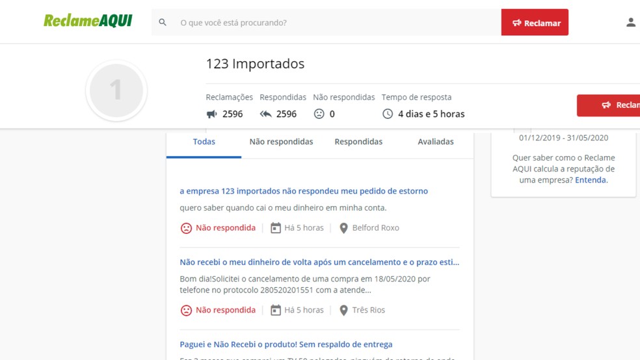The height and width of the screenshot is (360, 640).
Task: Click the ReclameAQUI logo
Action: coord(88,20)
